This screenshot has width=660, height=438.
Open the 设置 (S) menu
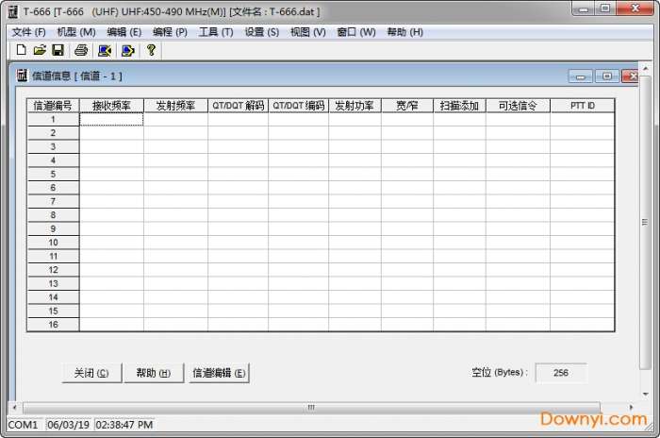tap(262, 32)
